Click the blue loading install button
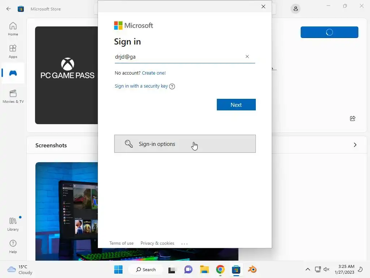370x278 pixels. point(330,32)
